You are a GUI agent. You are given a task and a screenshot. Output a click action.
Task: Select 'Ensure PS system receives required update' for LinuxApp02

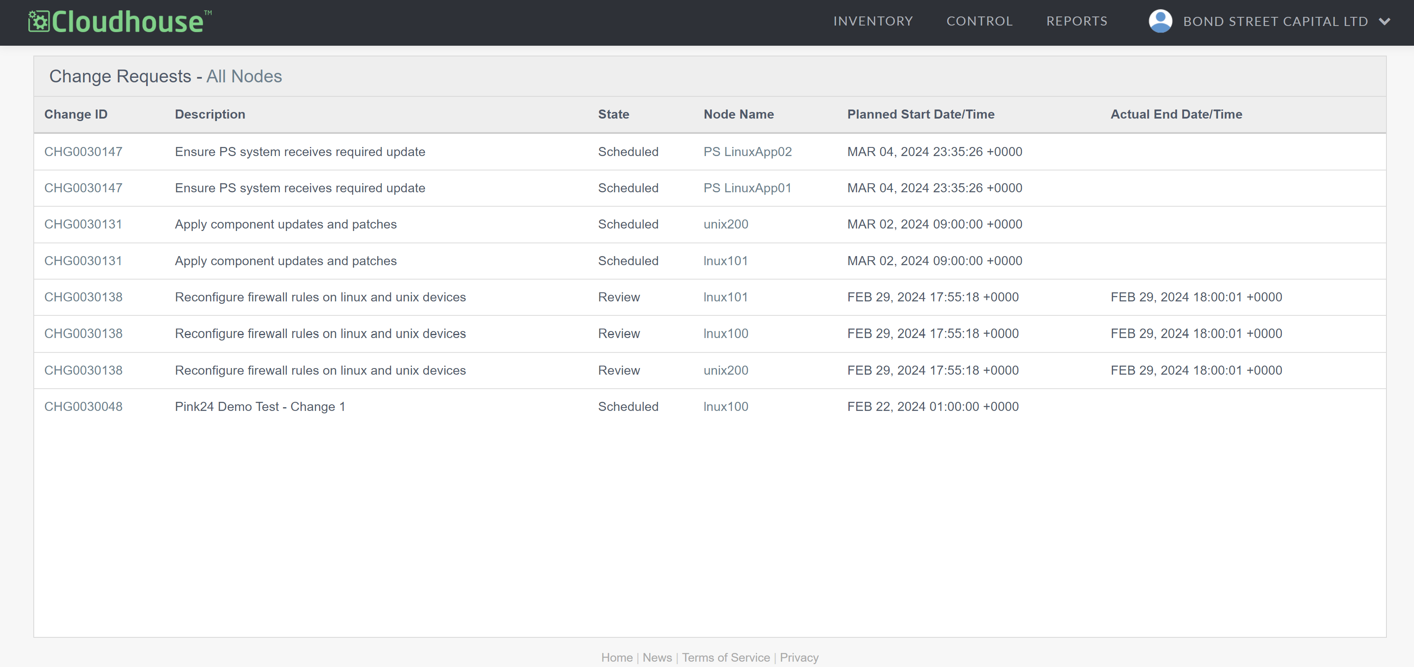(x=300, y=152)
